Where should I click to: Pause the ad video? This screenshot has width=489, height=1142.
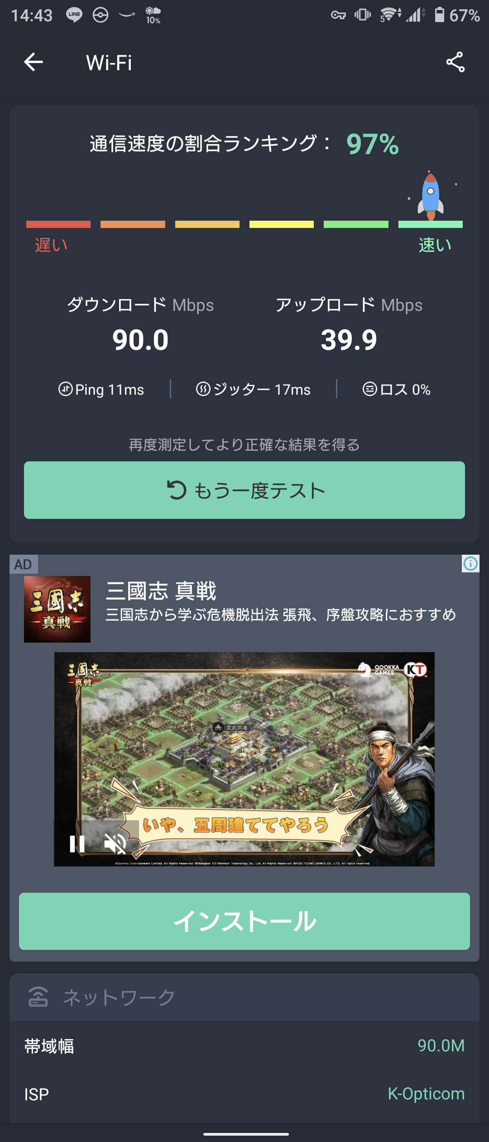pyautogui.click(x=77, y=844)
